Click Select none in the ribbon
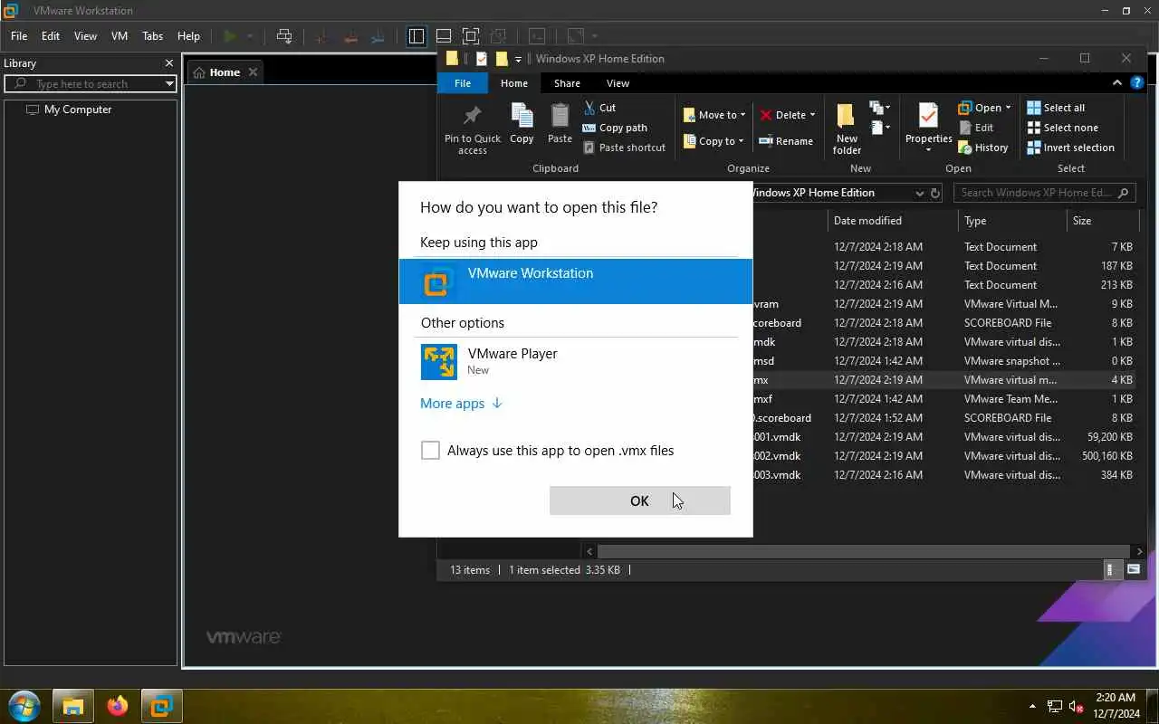Image resolution: width=1159 pixels, height=724 pixels. 1063,128
